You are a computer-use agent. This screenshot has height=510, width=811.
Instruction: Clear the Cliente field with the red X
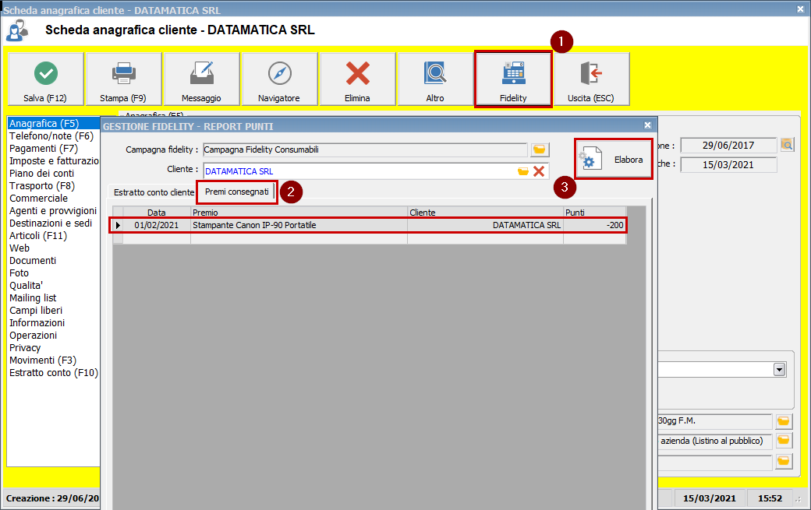tap(538, 171)
